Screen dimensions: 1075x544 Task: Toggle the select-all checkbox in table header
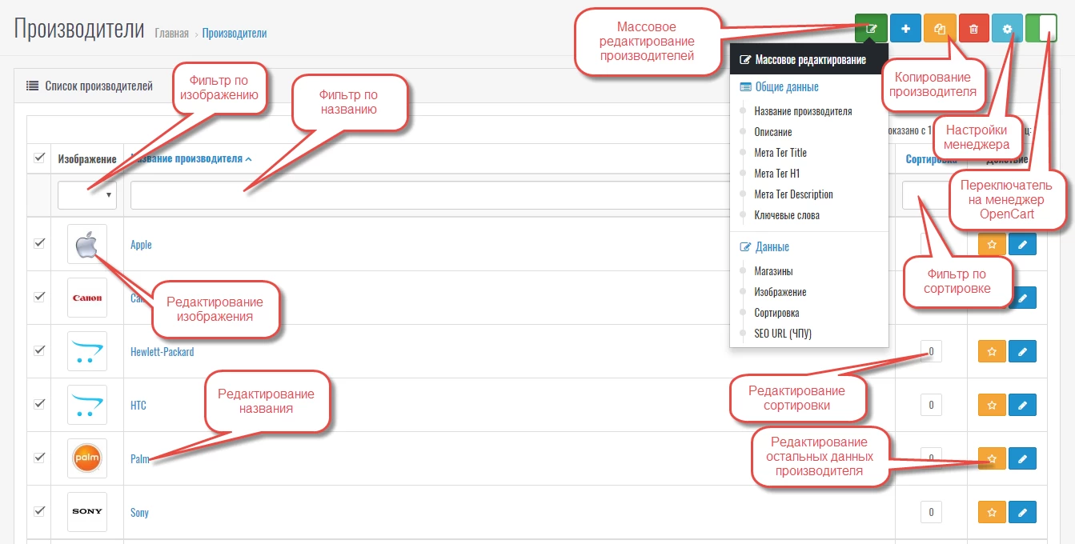(x=39, y=158)
